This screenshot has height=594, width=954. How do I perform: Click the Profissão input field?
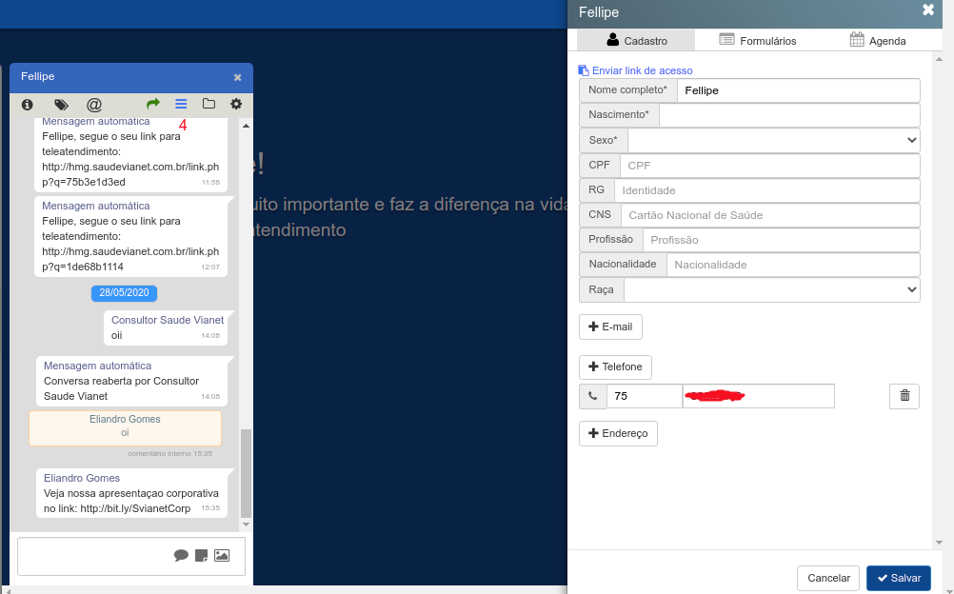point(782,240)
